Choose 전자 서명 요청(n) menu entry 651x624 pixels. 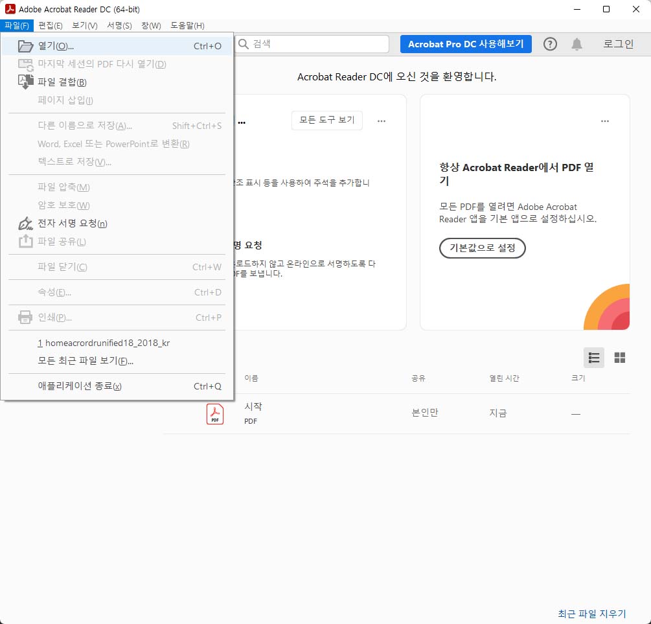pos(117,224)
